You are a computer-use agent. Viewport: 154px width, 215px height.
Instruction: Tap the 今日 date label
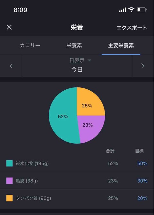[x=77, y=70]
